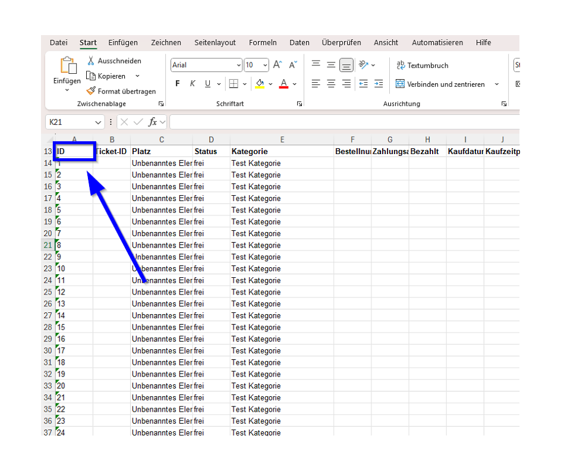Click the Einfügen paste icon
The height and width of the screenshot is (470, 561).
click(68, 66)
